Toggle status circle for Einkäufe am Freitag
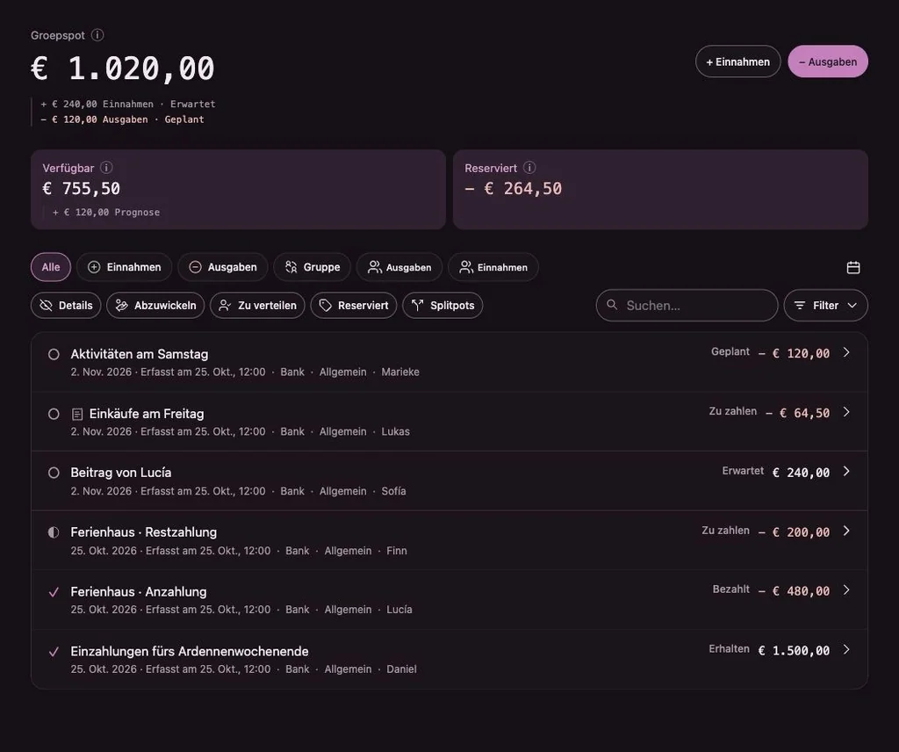The height and width of the screenshot is (752, 899). point(54,414)
